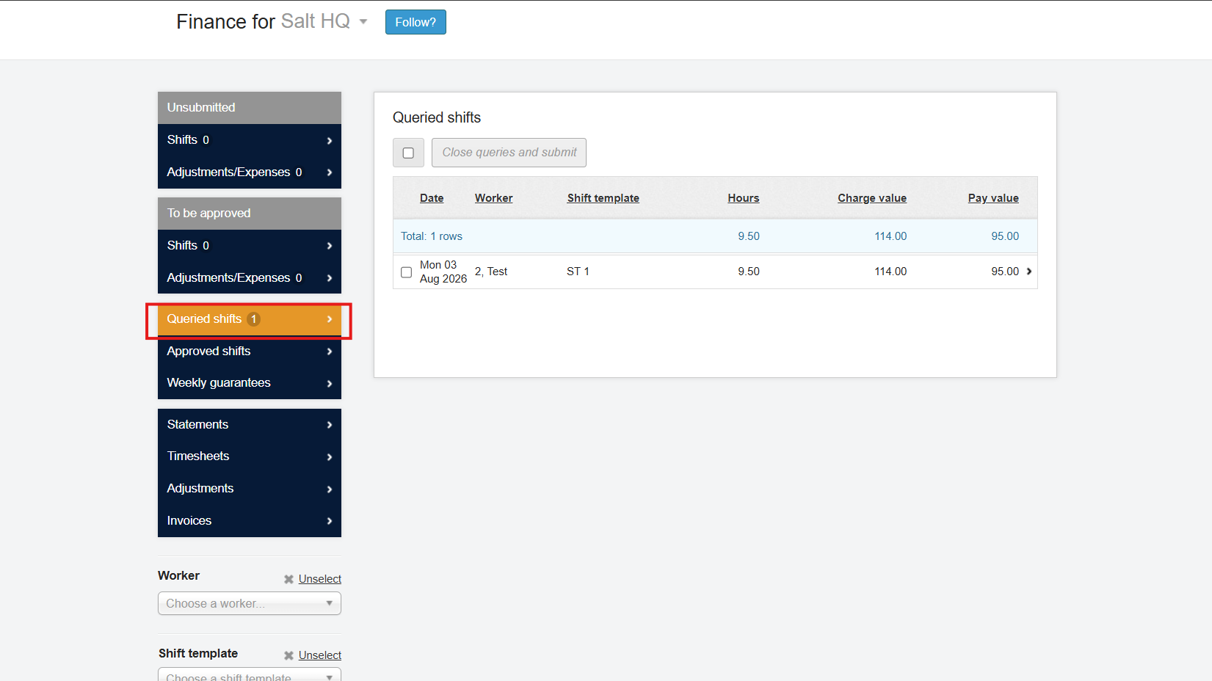Image resolution: width=1212 pixels, height=681 pixels.
Task: Sort table by Date column
Action: [432, 198]
